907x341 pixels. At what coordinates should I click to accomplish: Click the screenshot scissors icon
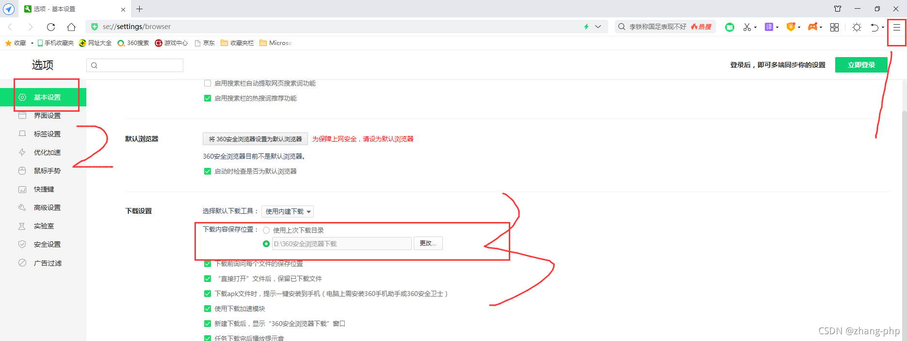pos(747,27)
